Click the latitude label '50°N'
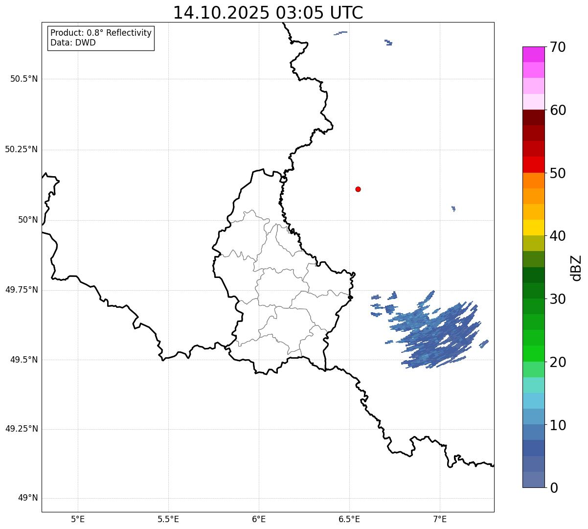This screenshot has height=529, width=588. pos(28,220)
